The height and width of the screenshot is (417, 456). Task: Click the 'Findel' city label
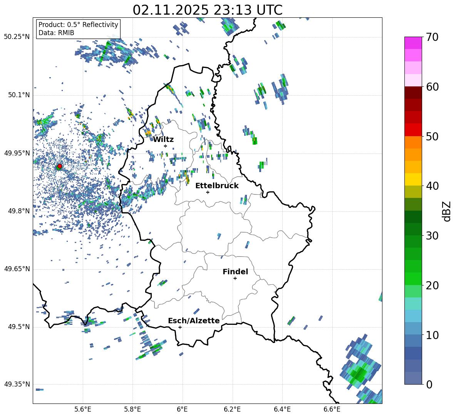click(235, 272)
